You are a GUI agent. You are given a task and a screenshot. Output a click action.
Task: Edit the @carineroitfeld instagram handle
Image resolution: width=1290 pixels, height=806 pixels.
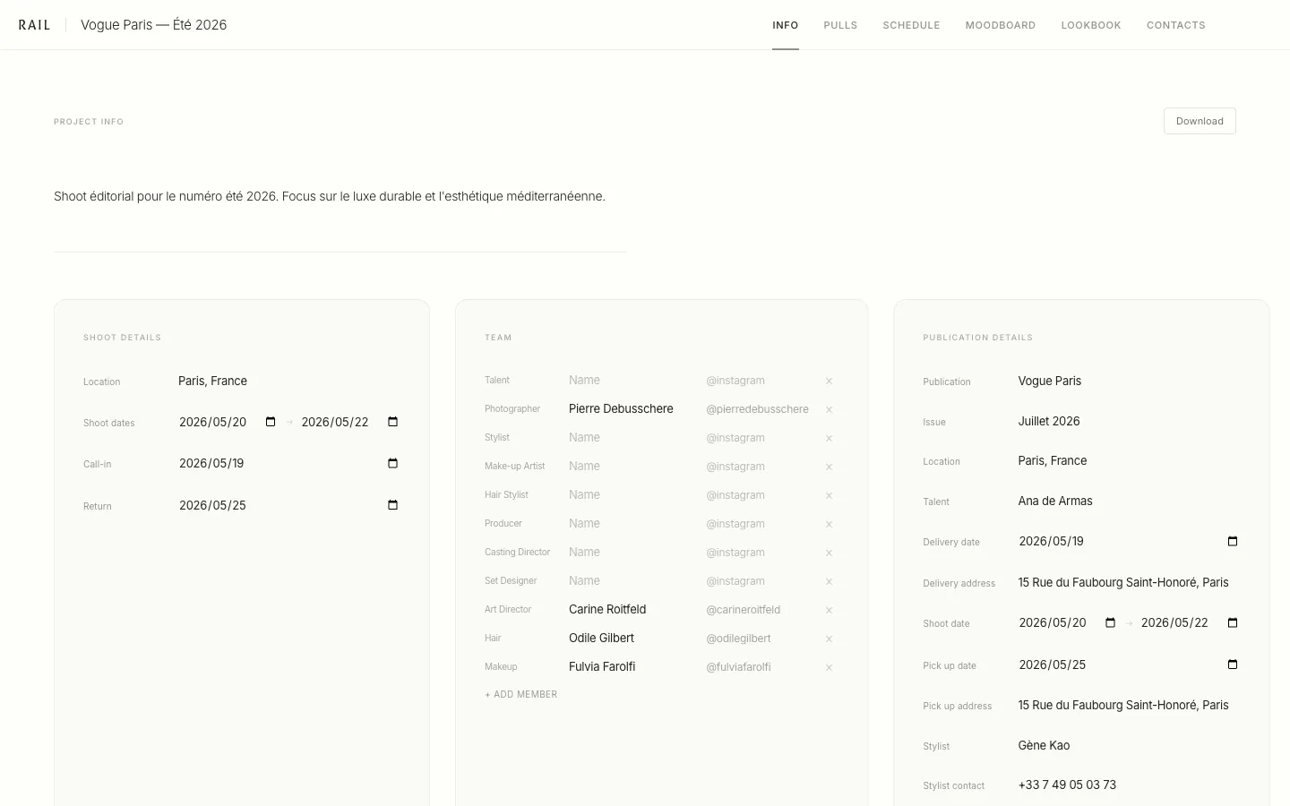(760, 610)
